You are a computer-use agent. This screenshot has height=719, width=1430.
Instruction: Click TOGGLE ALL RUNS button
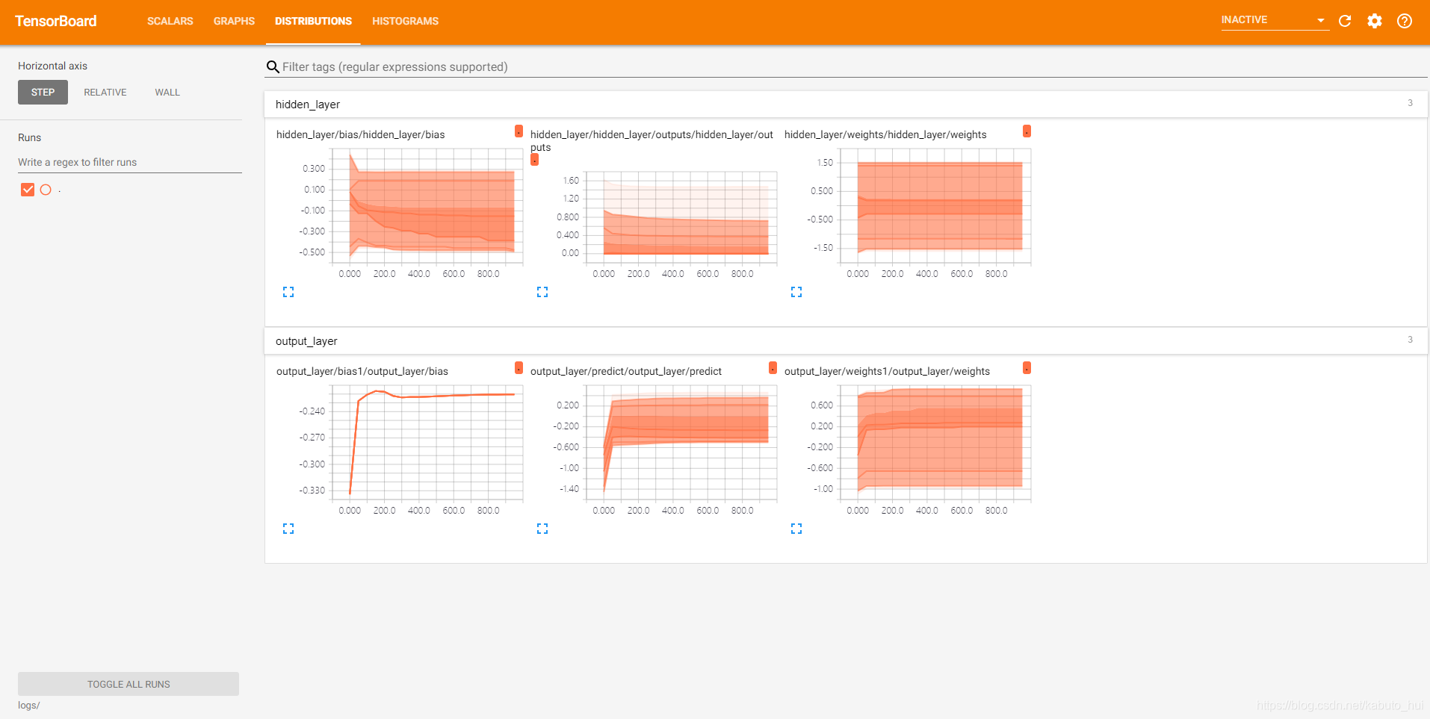point(129,684)
